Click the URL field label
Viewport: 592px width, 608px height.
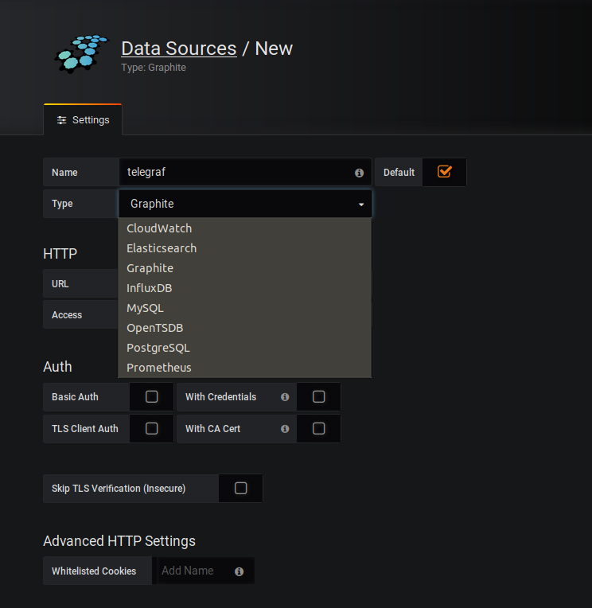60,284
